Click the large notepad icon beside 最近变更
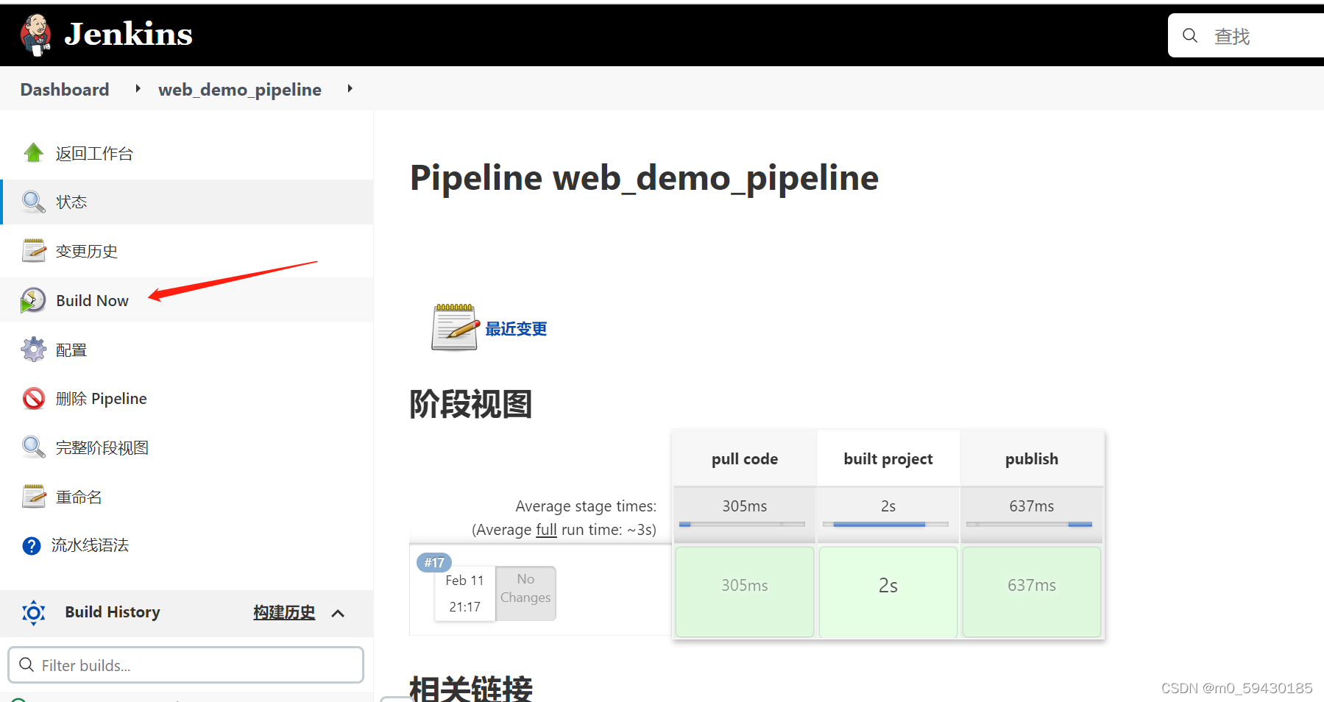 (x=454, y=327)
